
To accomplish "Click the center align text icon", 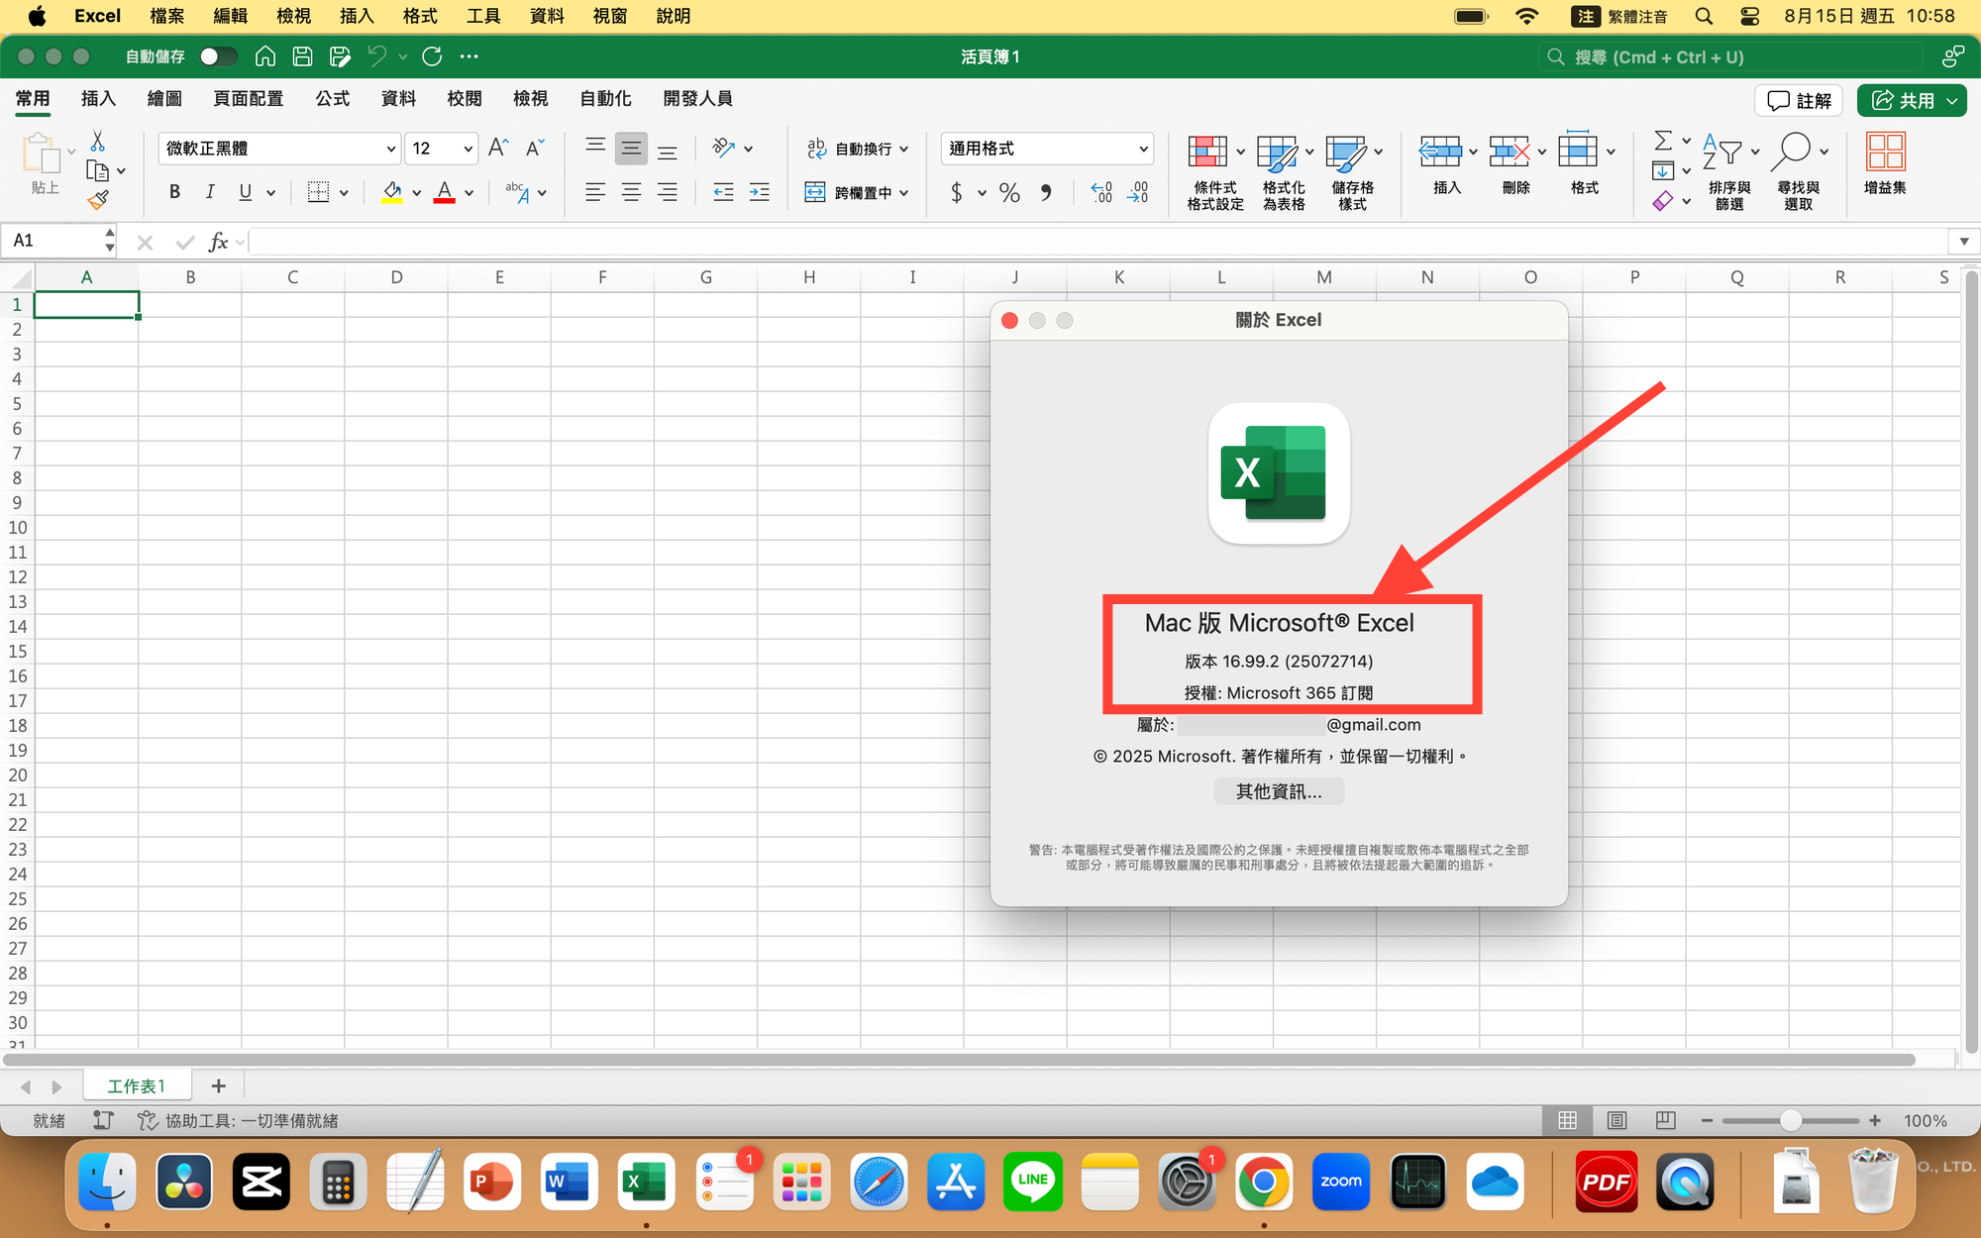I will point(631,192).
